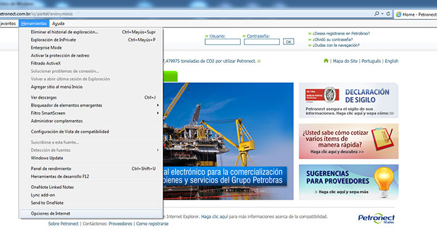Expand Filtro SmartScreen submenu
This screenshot has height=237, width=437.
(x=91, y=113)
